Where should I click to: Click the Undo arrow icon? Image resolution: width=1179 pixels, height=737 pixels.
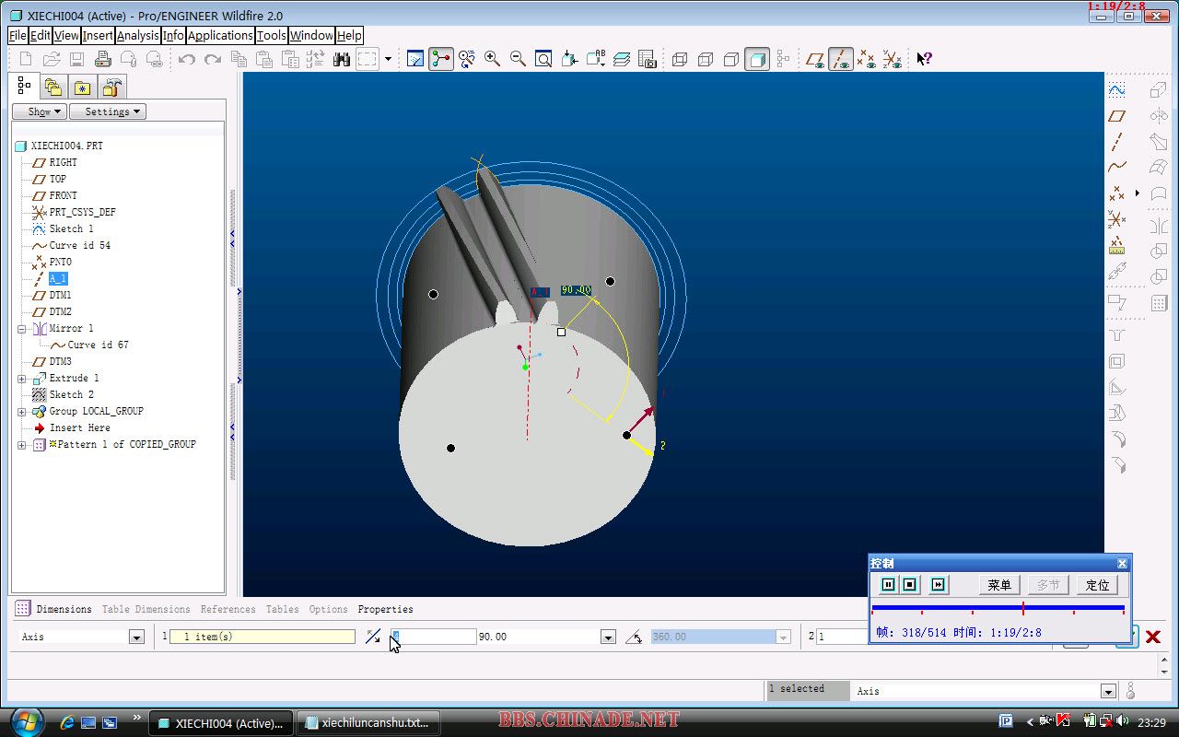coord(187,59)
